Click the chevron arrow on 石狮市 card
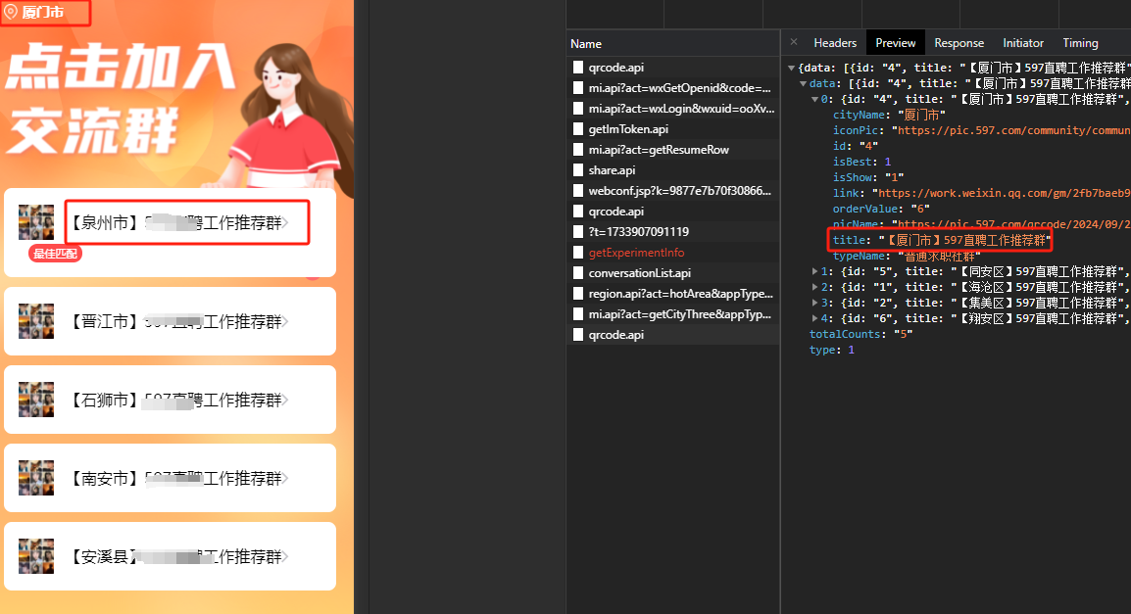Image resolution: width=1131 pixels, height=614 pixels. click(285, 400)
